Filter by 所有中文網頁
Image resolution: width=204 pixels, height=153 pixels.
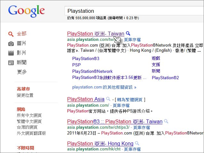pyautogui.click(x=29, y=115)
